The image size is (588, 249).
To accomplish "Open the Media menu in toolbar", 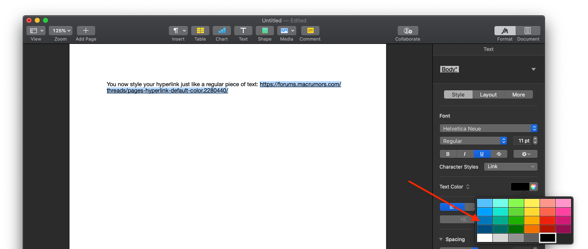I will point(286,31).
